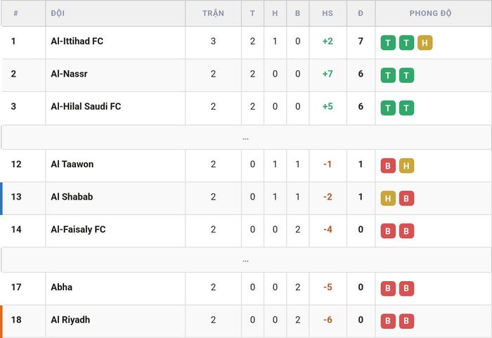The height and width of the screenshot is (338, 492).
Task: Sort table by the HS column header
Action: 328,13
